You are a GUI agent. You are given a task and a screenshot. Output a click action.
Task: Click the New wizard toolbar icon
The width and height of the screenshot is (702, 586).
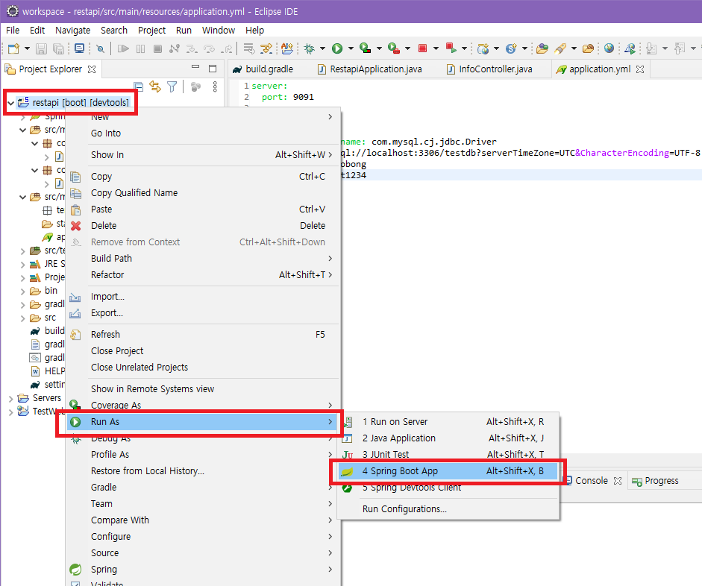(14, 48)
